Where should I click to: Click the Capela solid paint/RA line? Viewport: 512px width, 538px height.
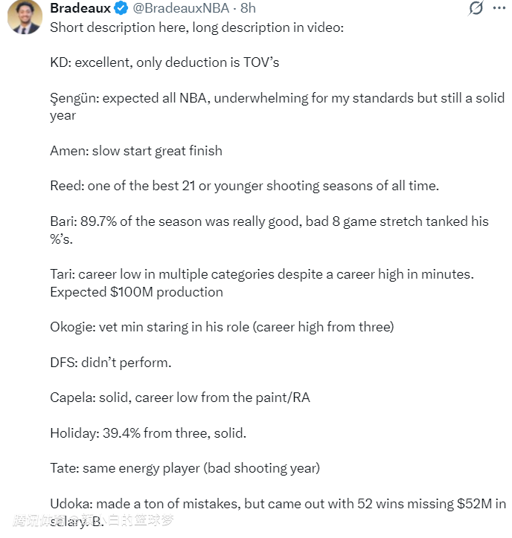pos(179,398)
